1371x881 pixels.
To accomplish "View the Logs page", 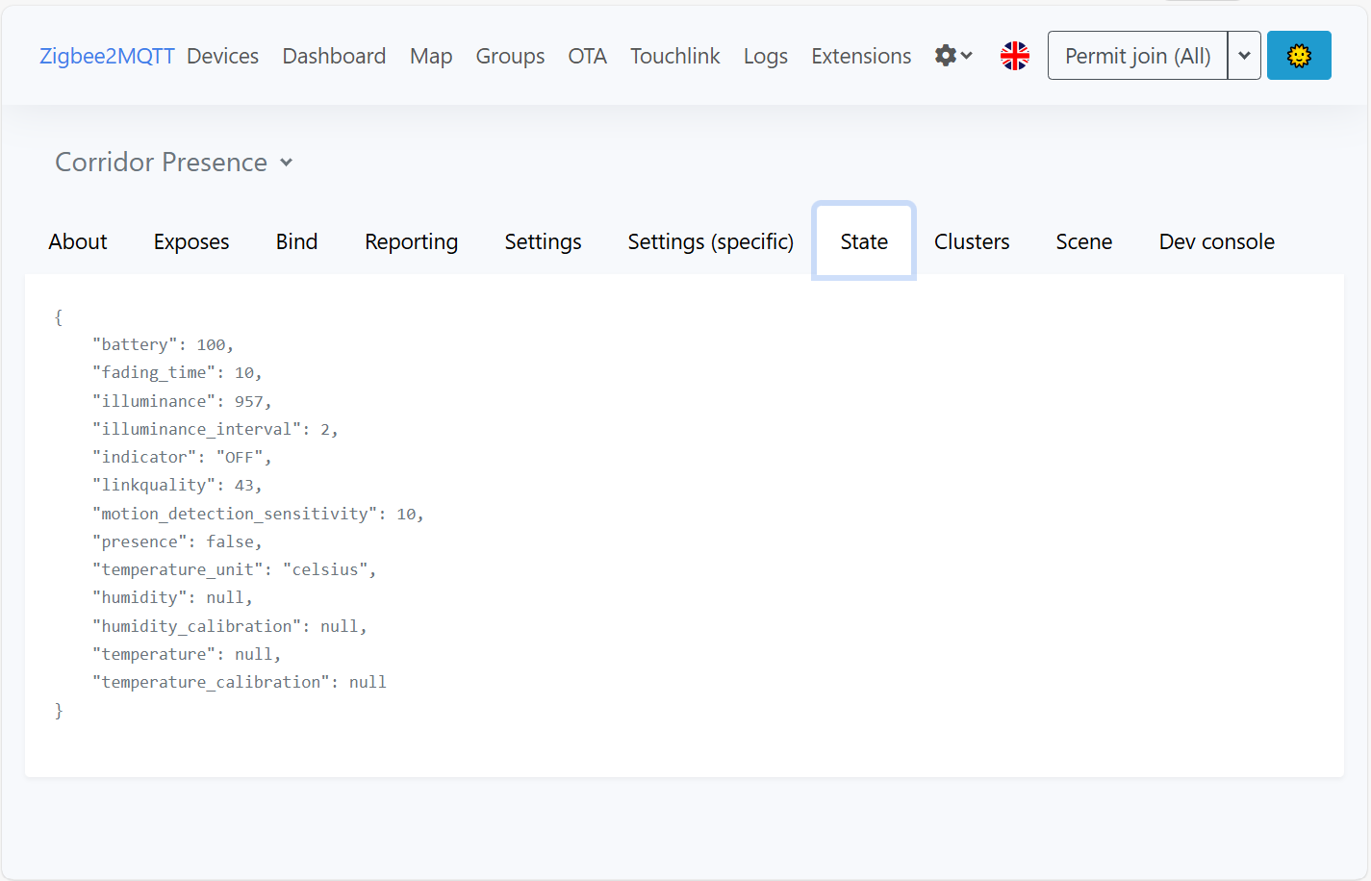I will coord(765,56).
